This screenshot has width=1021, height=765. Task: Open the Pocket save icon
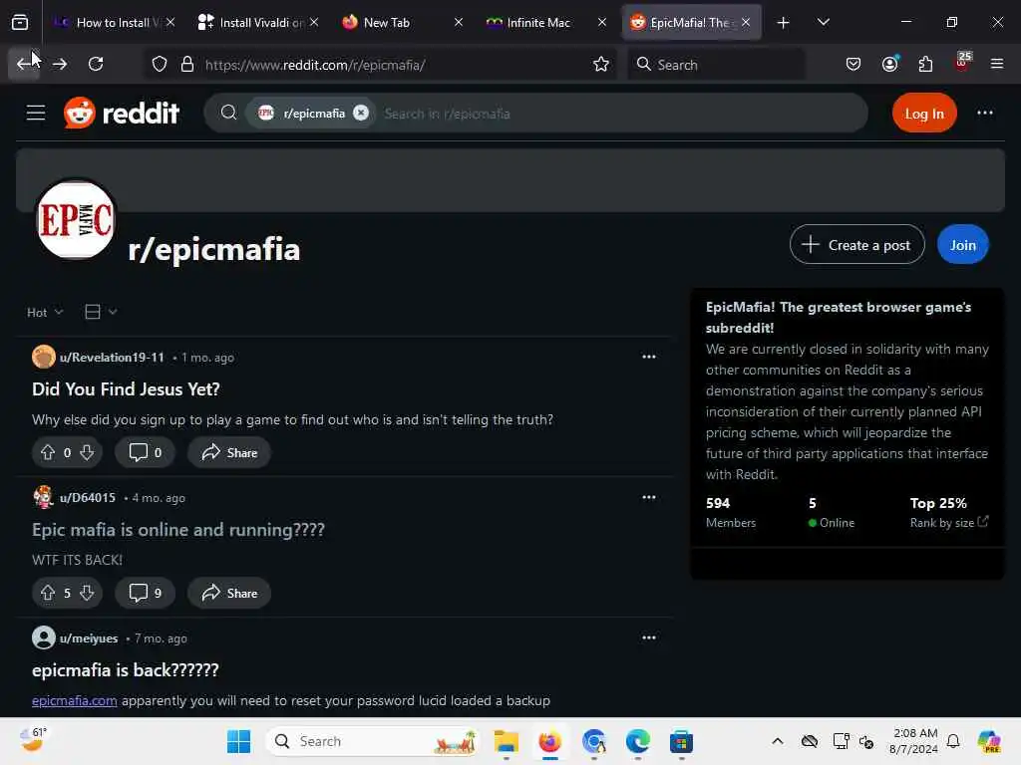click(x=853, y=64)
